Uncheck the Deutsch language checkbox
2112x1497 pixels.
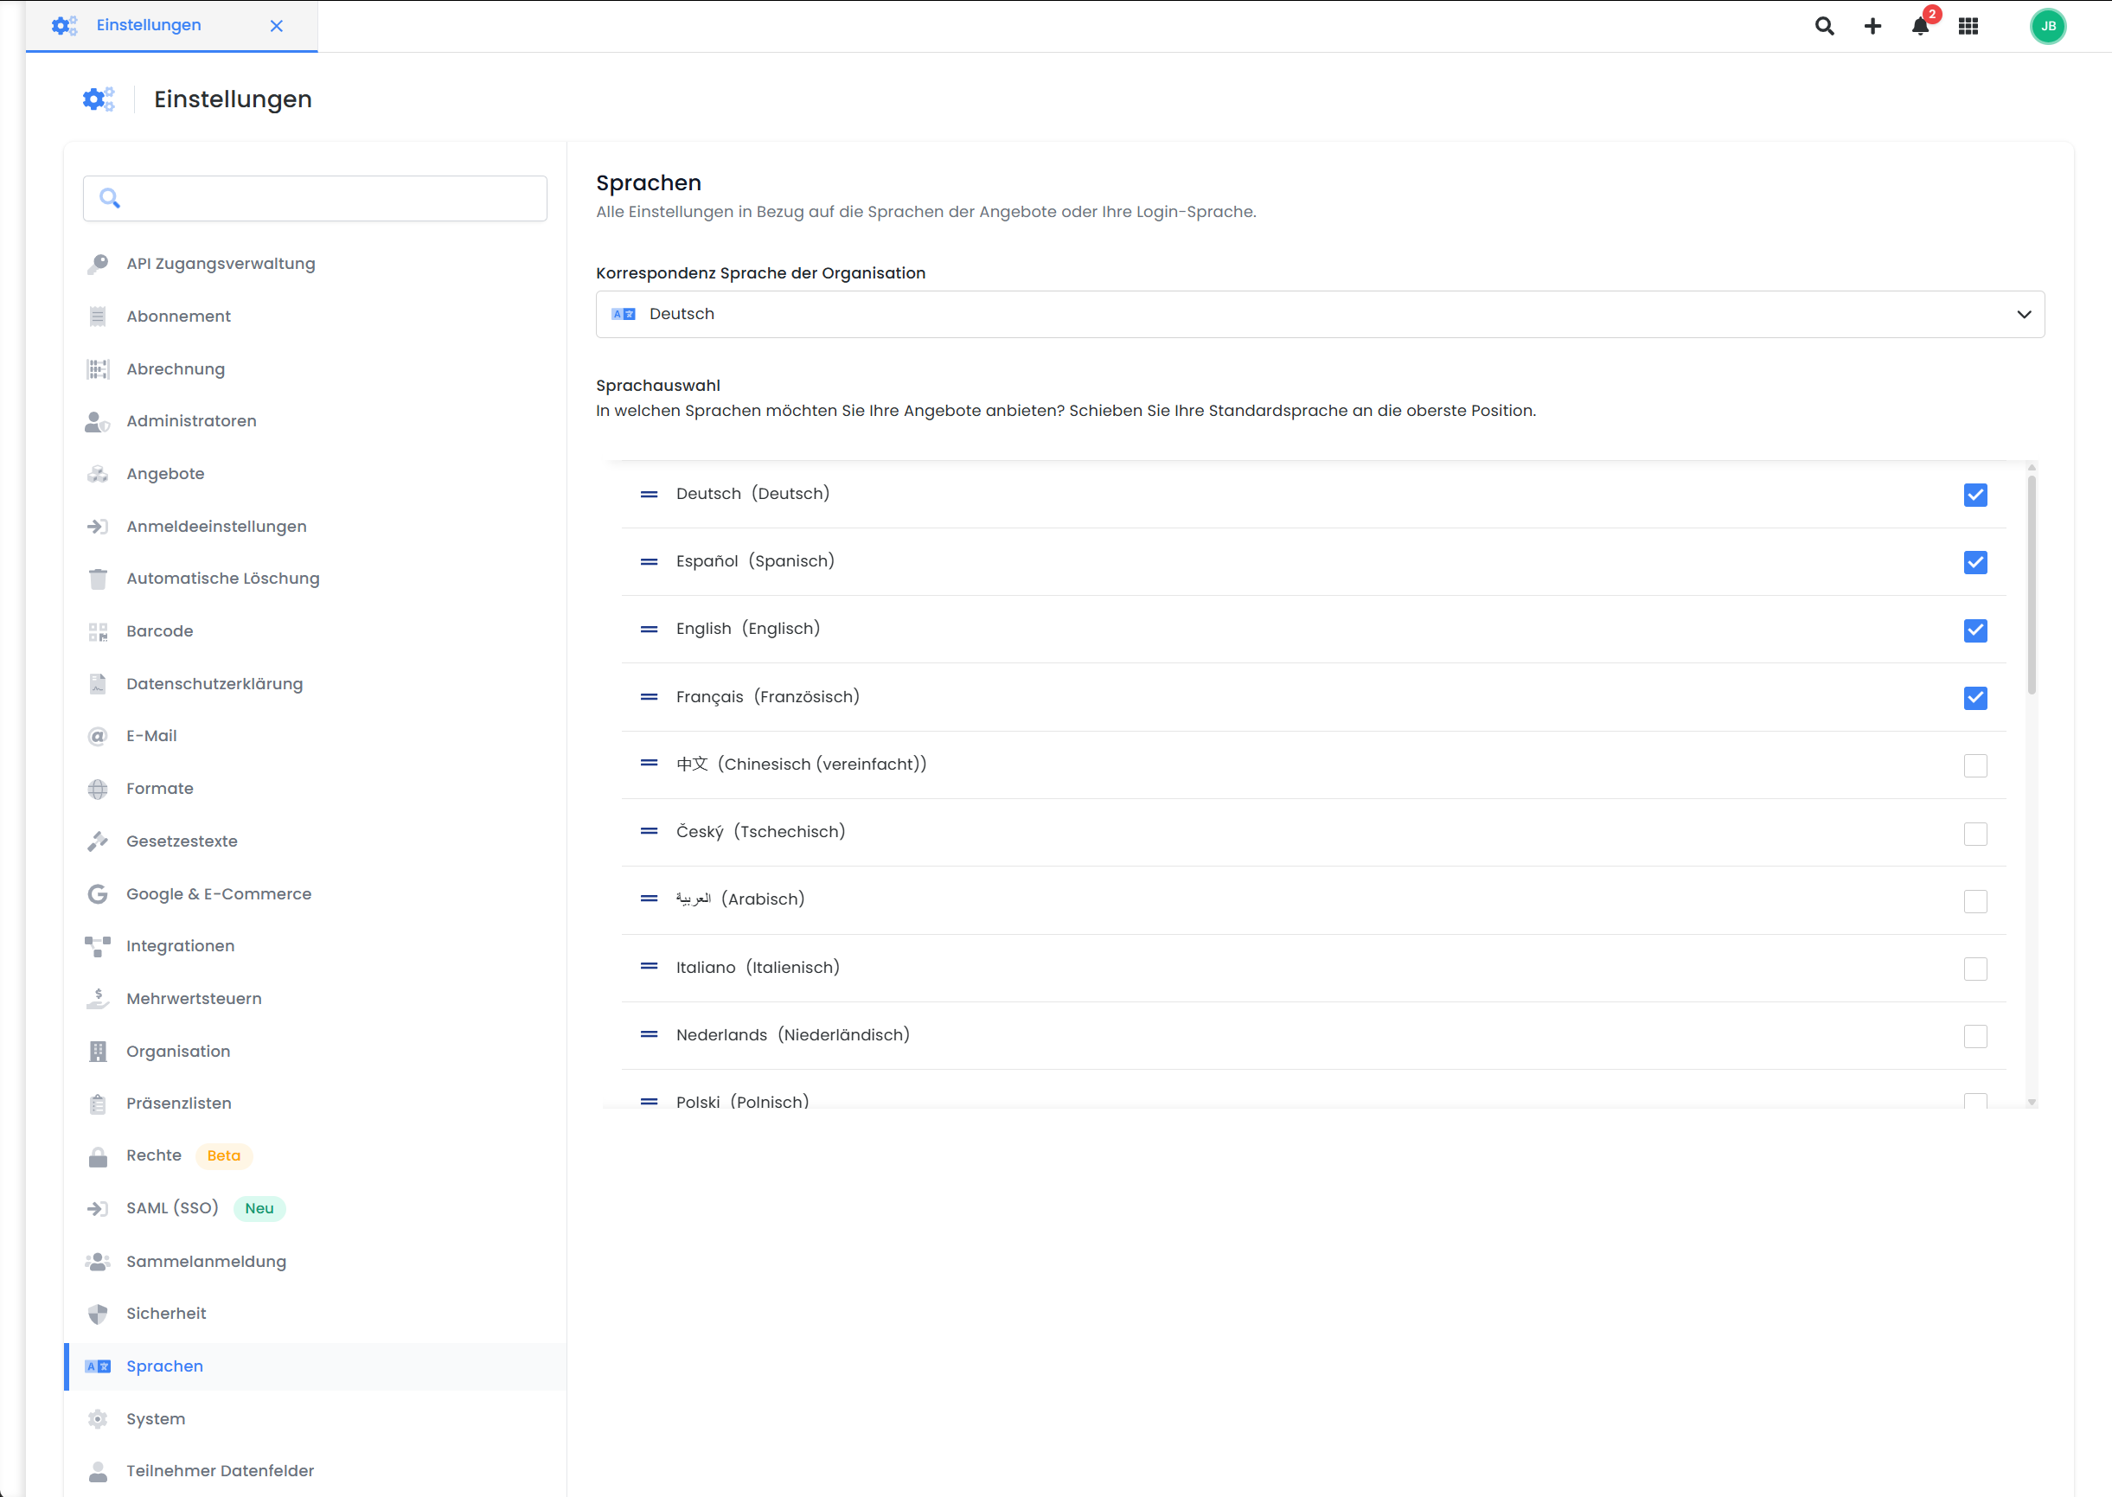click(1974, 495)
